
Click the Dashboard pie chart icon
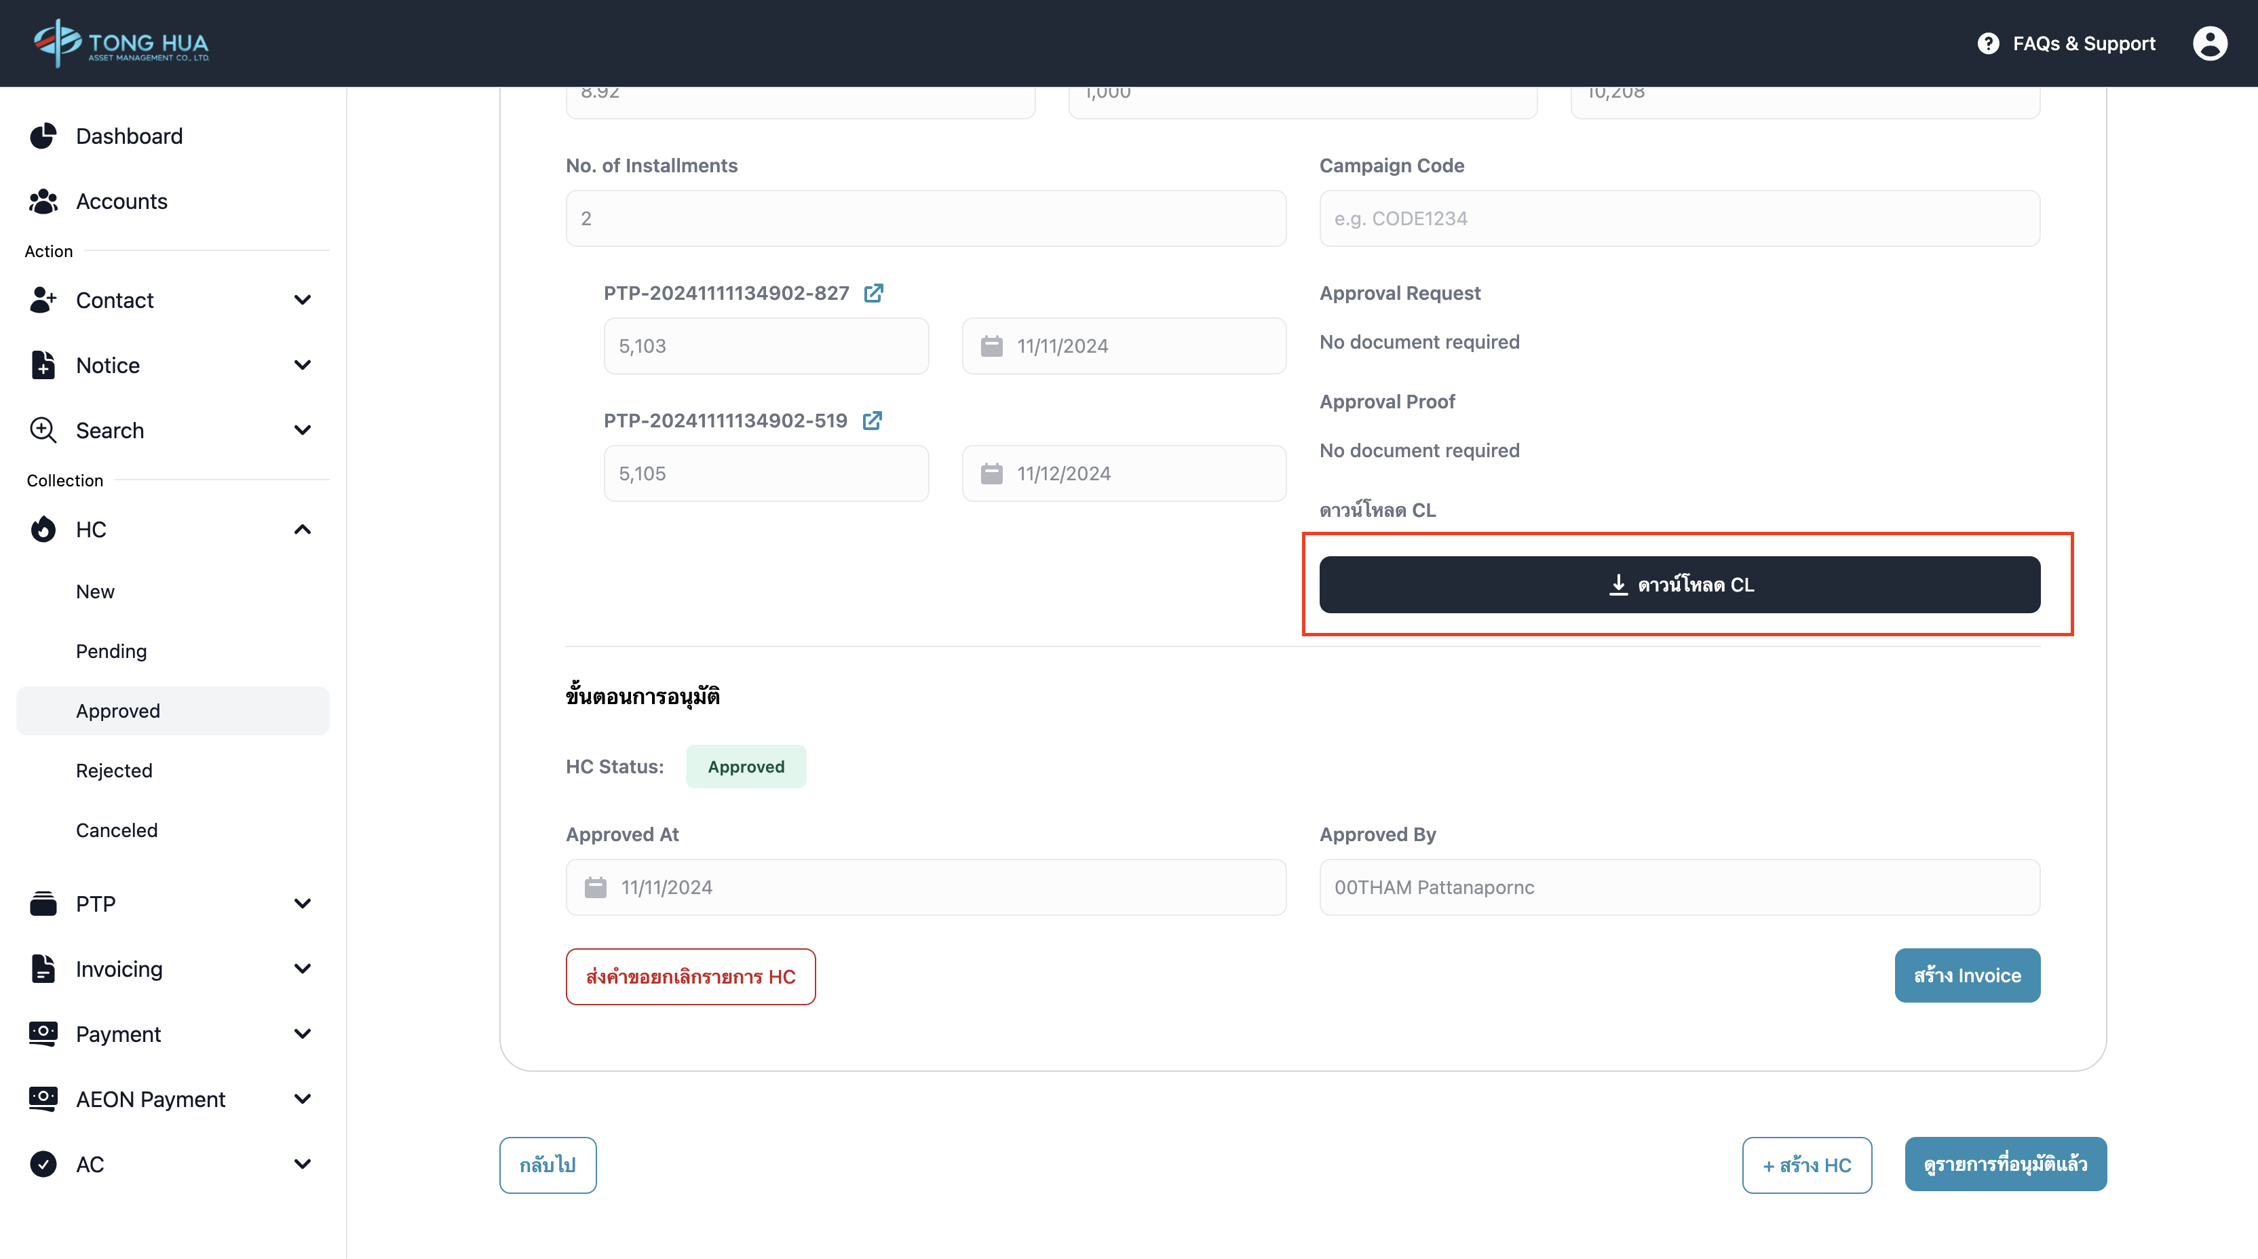pos(43,136)
